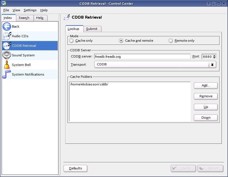The height and width of the screenshot is (177, 228).
Task: Decrease the Port value with down arrow
Action: pos(214,58)
